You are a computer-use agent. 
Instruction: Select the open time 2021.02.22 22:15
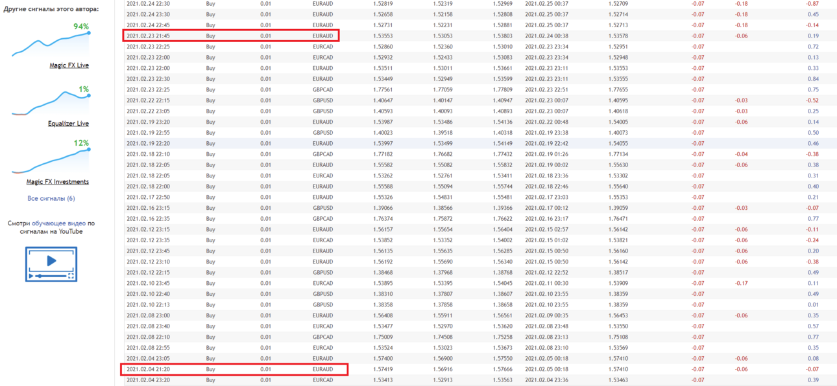coord(148,100)
